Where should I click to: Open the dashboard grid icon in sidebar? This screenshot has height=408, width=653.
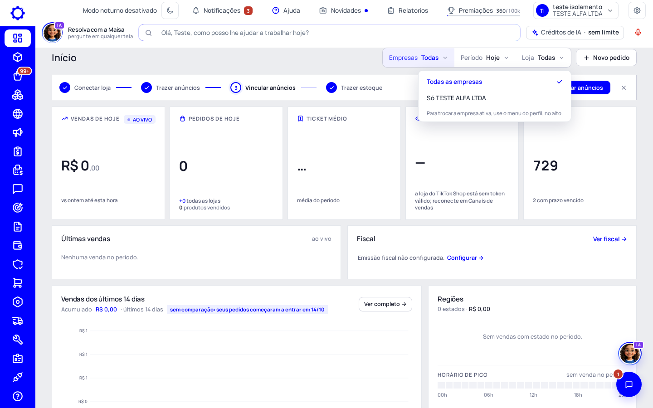pyautogui.click(x=18, y=38)
